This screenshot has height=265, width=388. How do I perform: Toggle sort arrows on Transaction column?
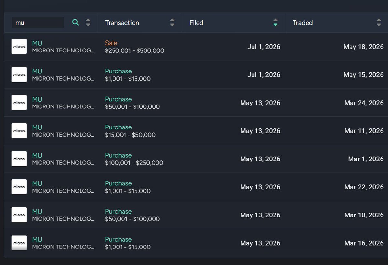click(172, 23)
